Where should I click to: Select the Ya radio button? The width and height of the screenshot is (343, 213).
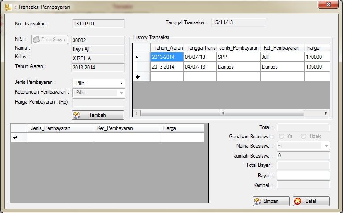(x=281, y=136)
